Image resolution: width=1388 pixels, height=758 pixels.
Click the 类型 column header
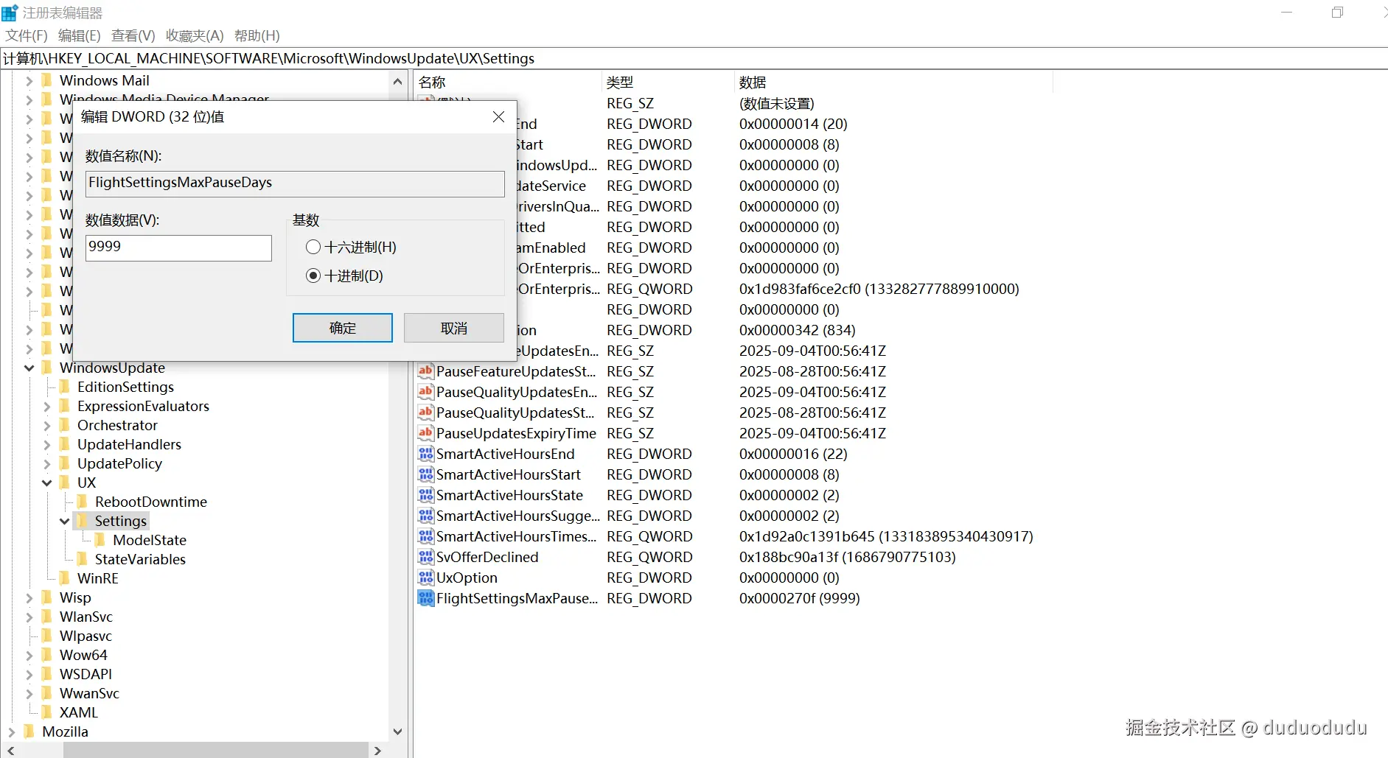click(669, 83)
